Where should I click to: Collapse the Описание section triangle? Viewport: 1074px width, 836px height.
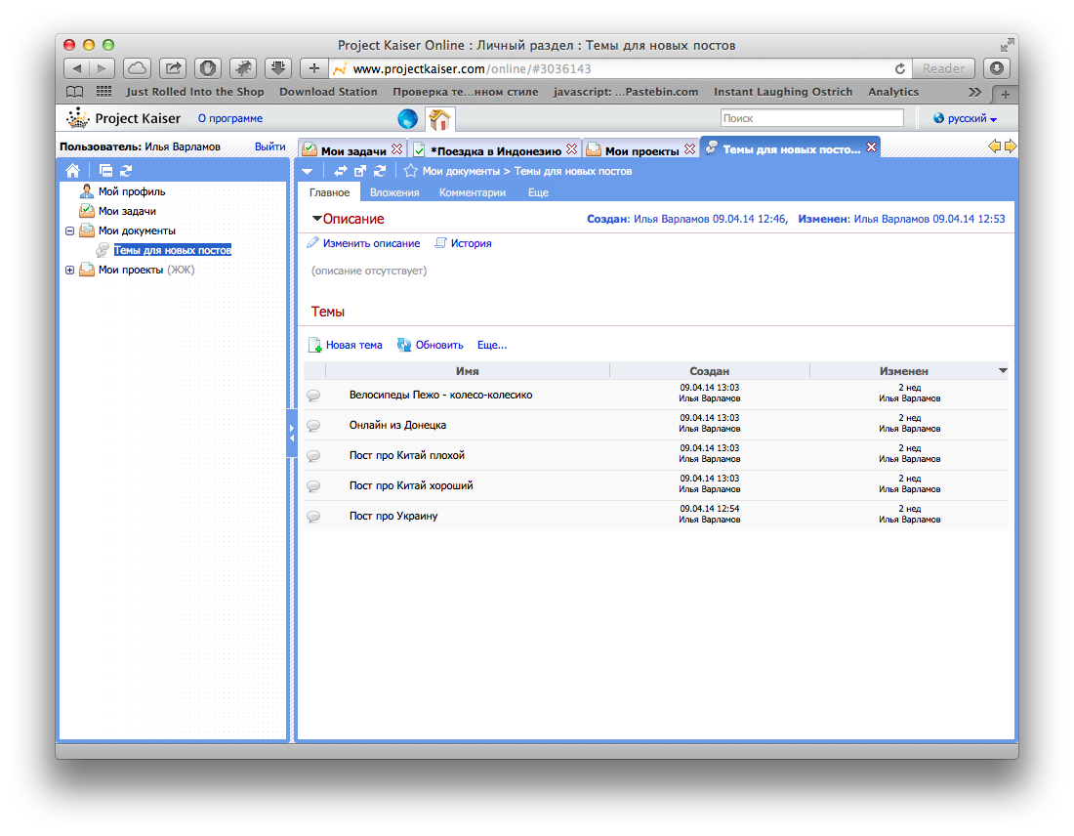(316, 219)
